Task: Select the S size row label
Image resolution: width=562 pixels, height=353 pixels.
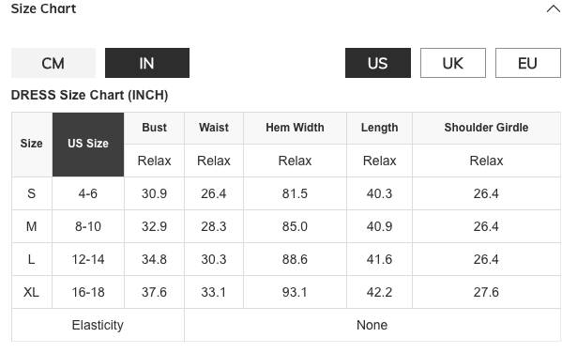Action: tap(32, 193)
